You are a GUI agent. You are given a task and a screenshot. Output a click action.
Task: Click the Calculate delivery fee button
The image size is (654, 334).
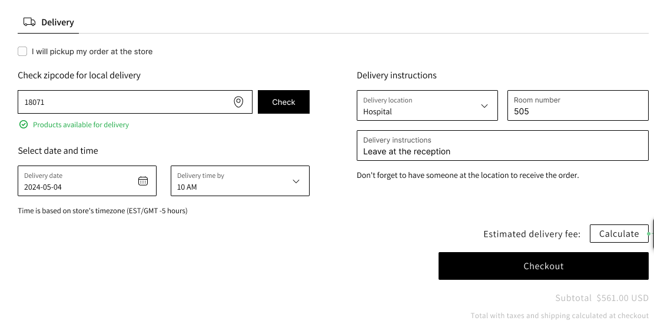point(619,234)
